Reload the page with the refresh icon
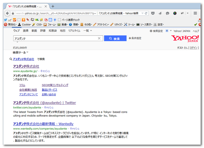204x148 pixels. click(146, 13)
